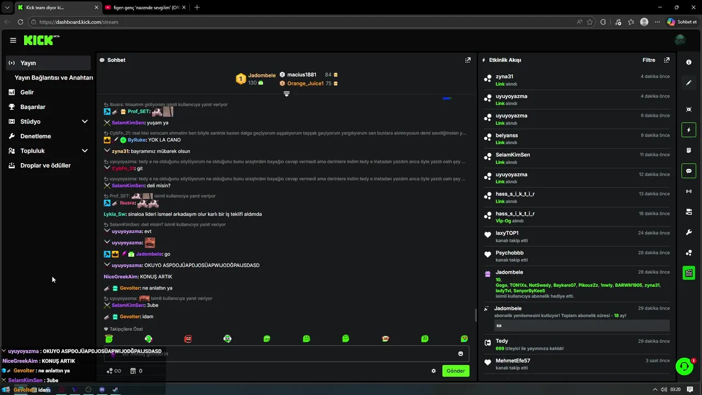The height and width of the screenshot is (395, 702).
Task: Click MehmetEfe57 follow event
Action: point(577,364)
